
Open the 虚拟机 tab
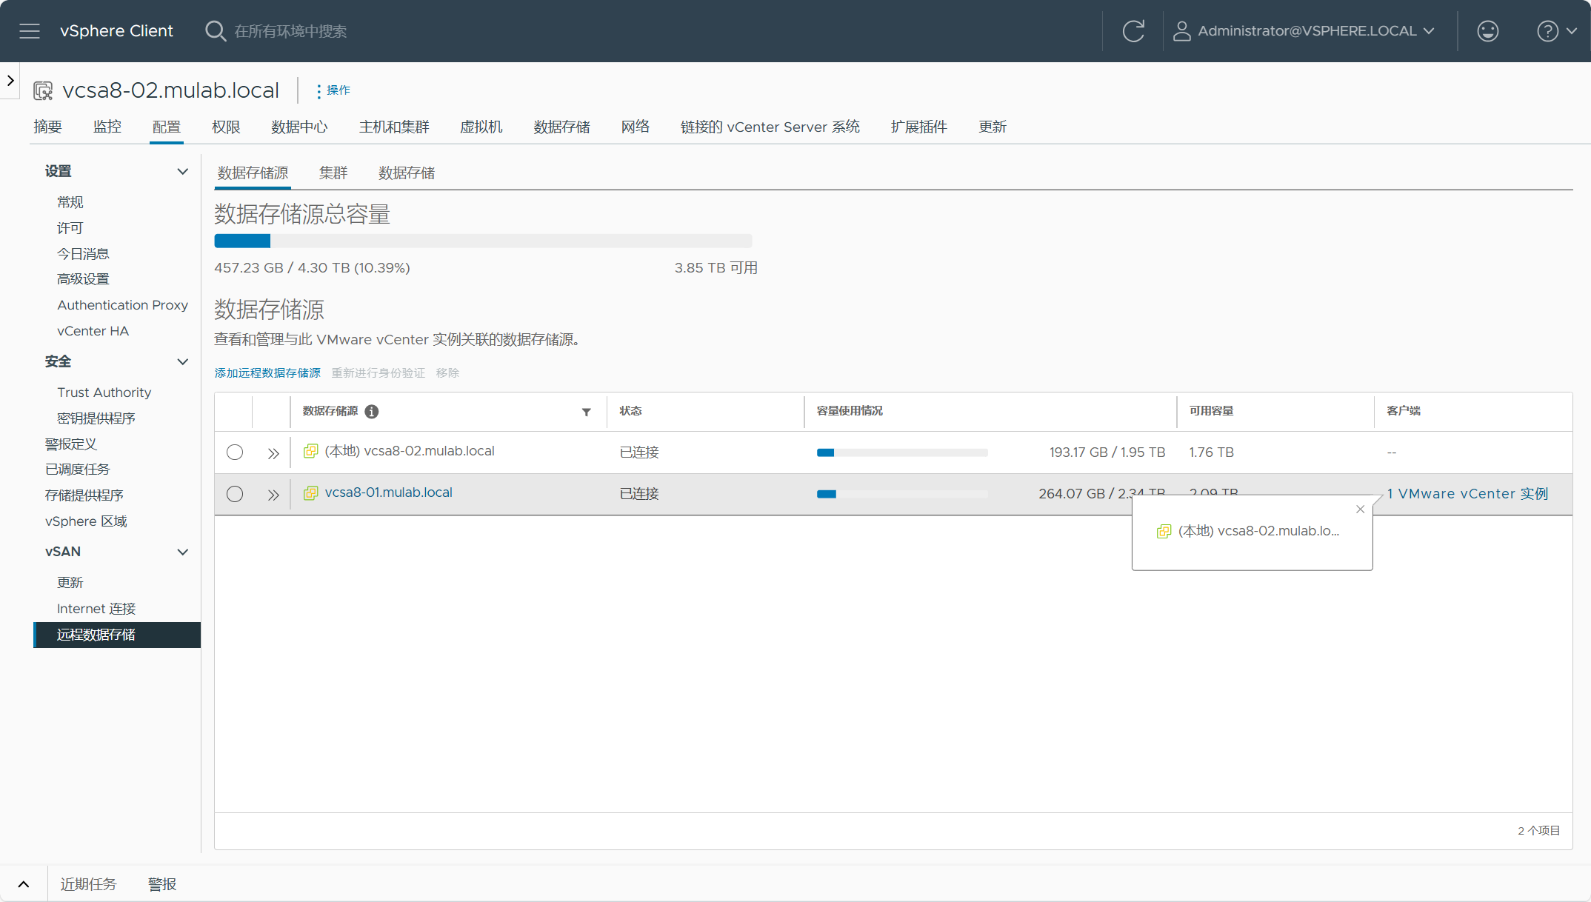pos(481,127)
